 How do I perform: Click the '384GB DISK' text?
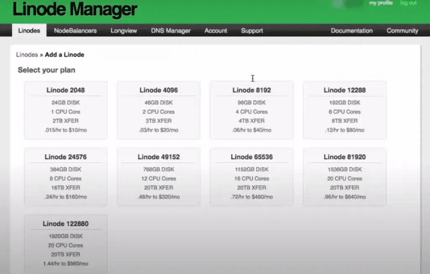(x=66, y=169)
